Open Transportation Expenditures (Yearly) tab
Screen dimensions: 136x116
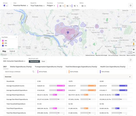[48, 67]
